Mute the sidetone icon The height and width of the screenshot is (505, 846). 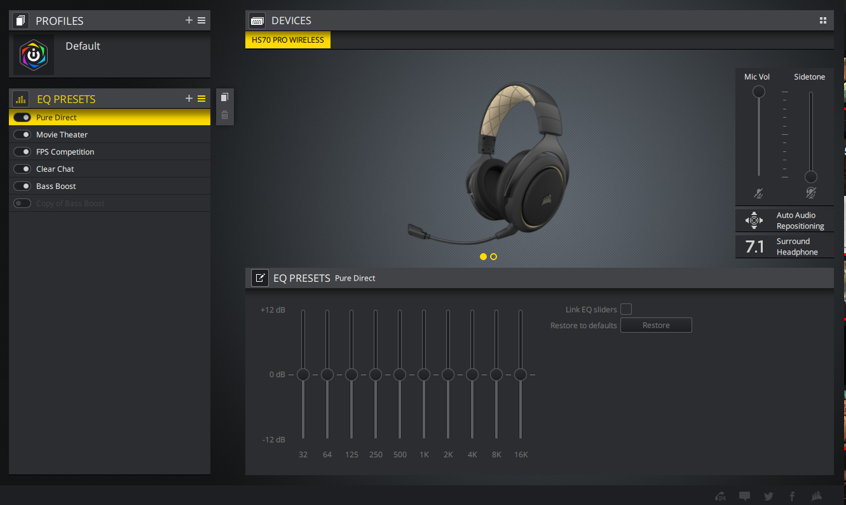click(x=810, y=193)
